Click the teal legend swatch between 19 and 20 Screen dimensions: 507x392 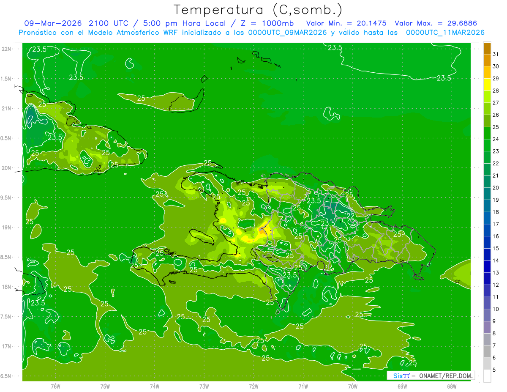tap(487, 194)
